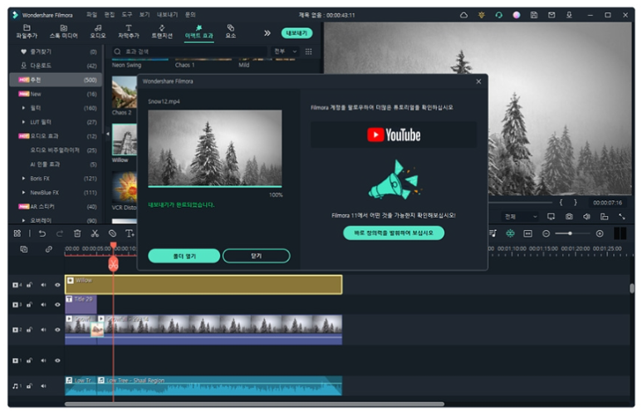Click the timeline zoom slider
The image size is (642, 412).
coord(572,233)
